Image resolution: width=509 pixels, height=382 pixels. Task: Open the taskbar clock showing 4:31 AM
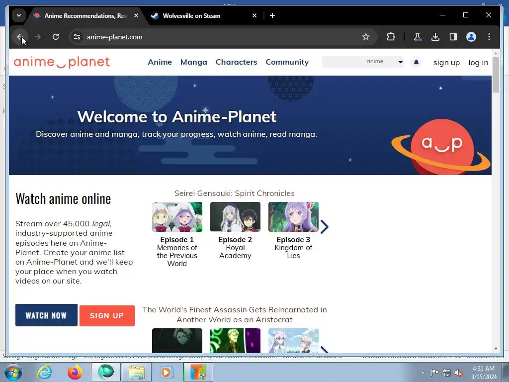pos(484,373)
